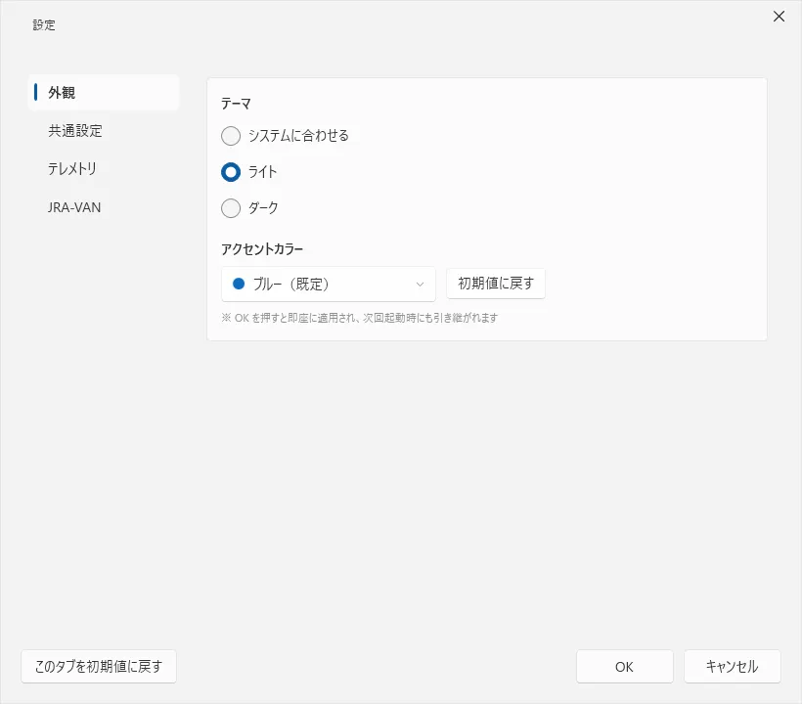
Task: Choose the ダーク theme radio button
Action: (x=231, y=208)
